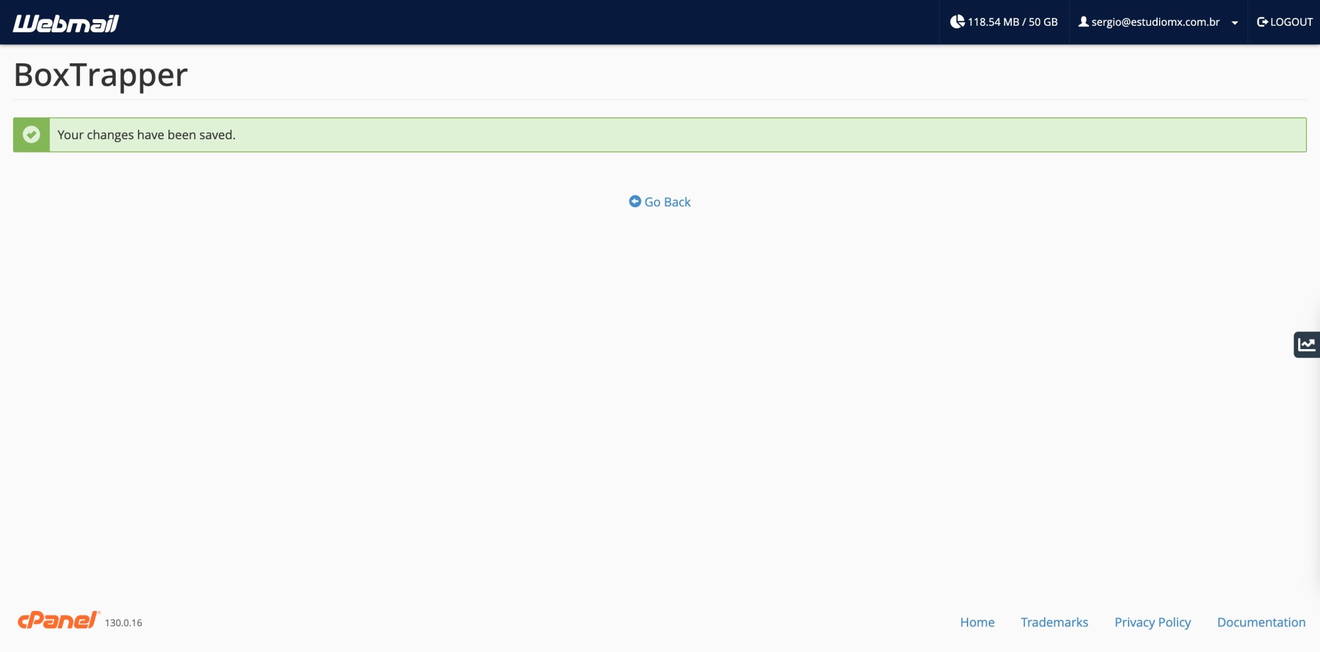Viewport: 1320px width, 652px height.
Task: Expand the account options dropdown caret
Action: (1235, 22)
